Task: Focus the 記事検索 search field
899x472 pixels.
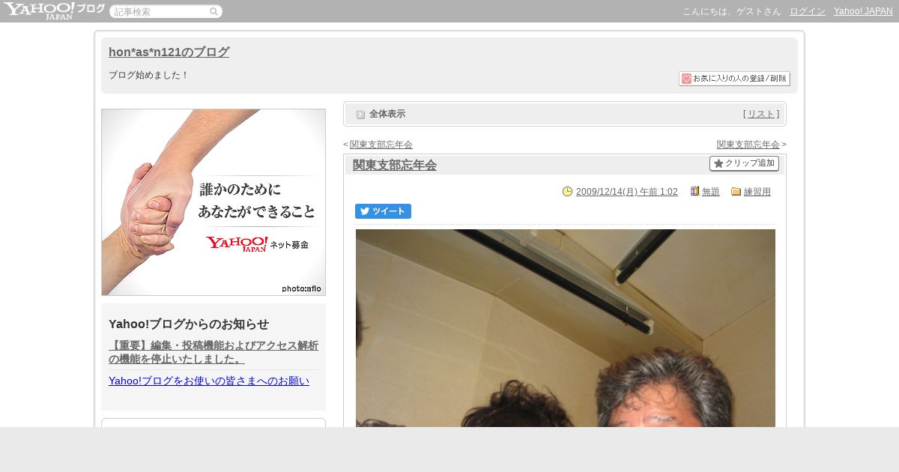Action: 160,11
